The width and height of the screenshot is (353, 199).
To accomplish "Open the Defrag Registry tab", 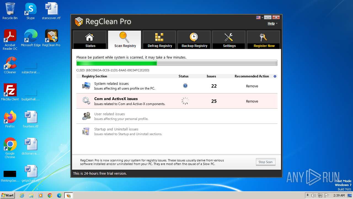I will [159, 40].
